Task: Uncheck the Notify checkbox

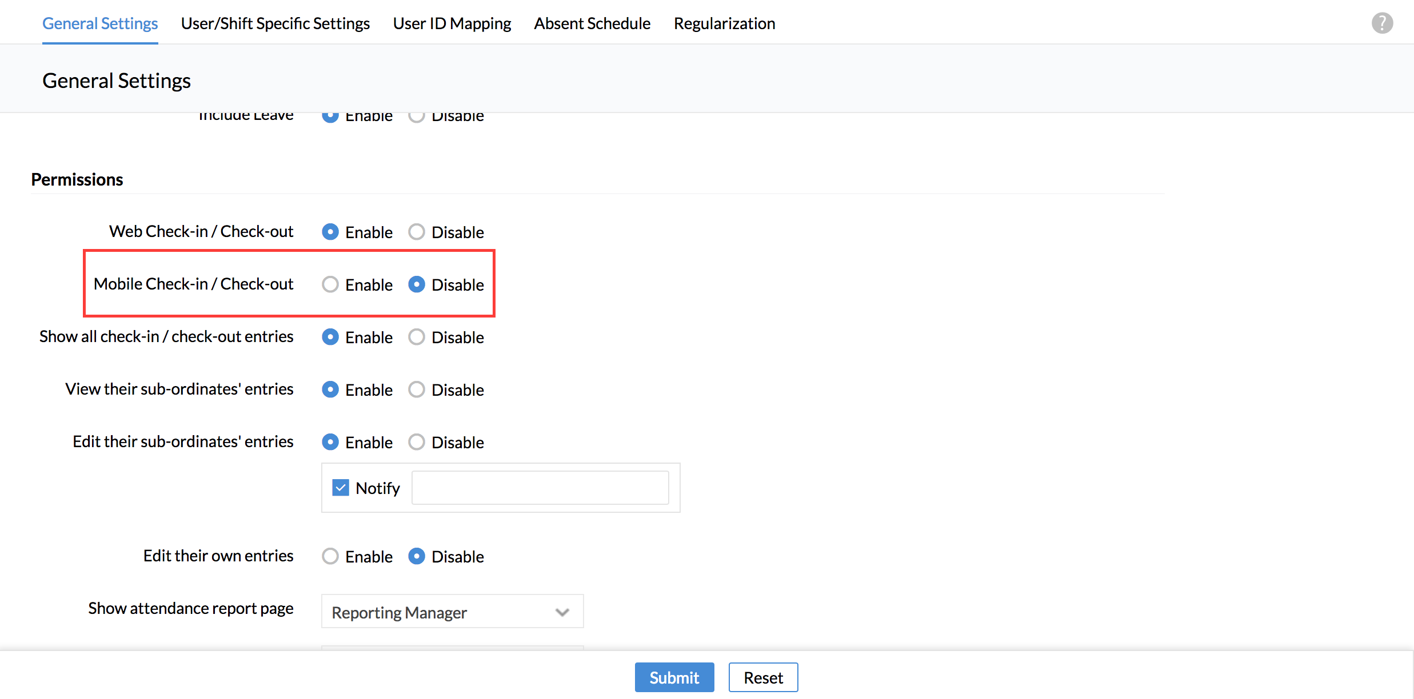Action: click(341, 488)
